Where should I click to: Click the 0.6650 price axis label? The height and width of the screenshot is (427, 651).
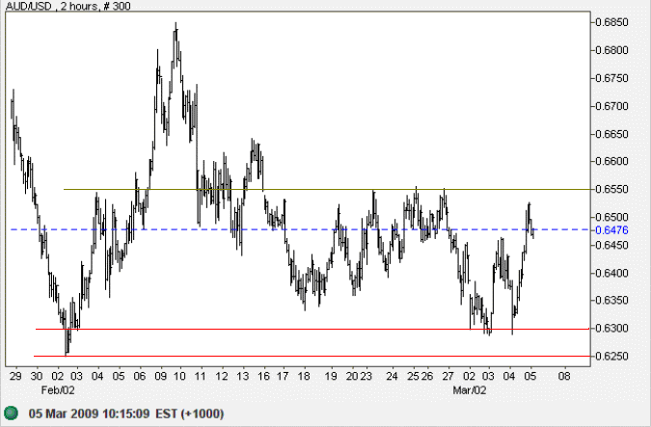[x=612, y=134]
